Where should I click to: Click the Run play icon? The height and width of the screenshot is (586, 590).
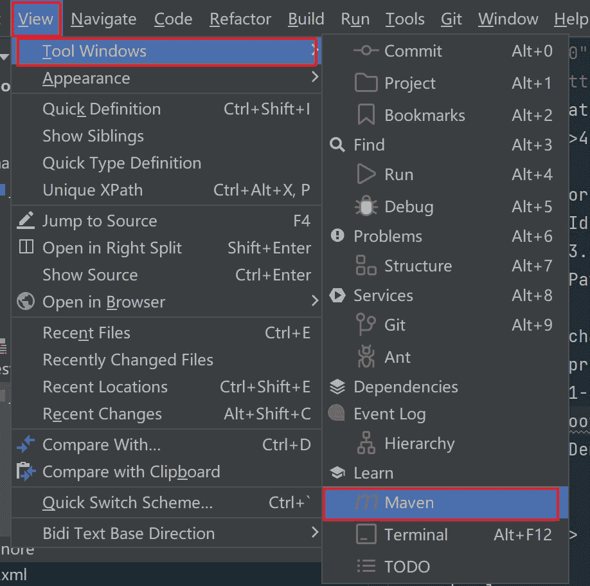point(366,174)
